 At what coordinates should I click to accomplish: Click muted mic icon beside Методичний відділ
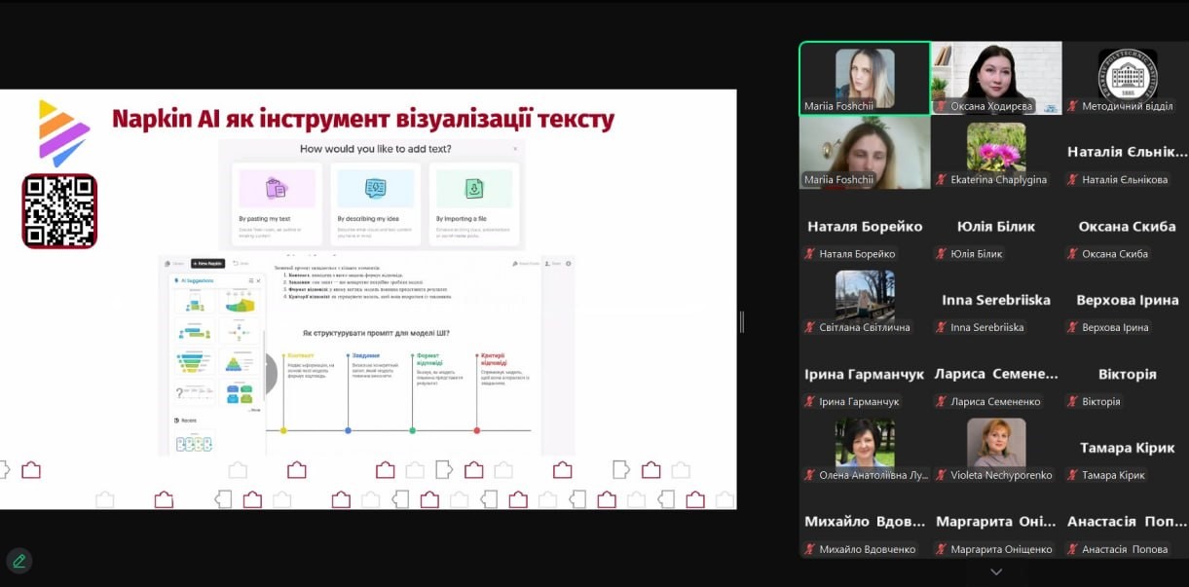click(x=1073, y=106)
